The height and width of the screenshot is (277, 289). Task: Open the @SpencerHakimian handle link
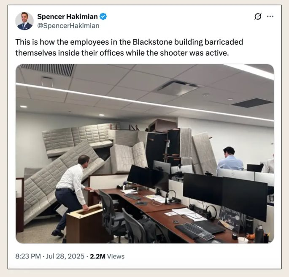pyautogui.click(x=68, y=26)
